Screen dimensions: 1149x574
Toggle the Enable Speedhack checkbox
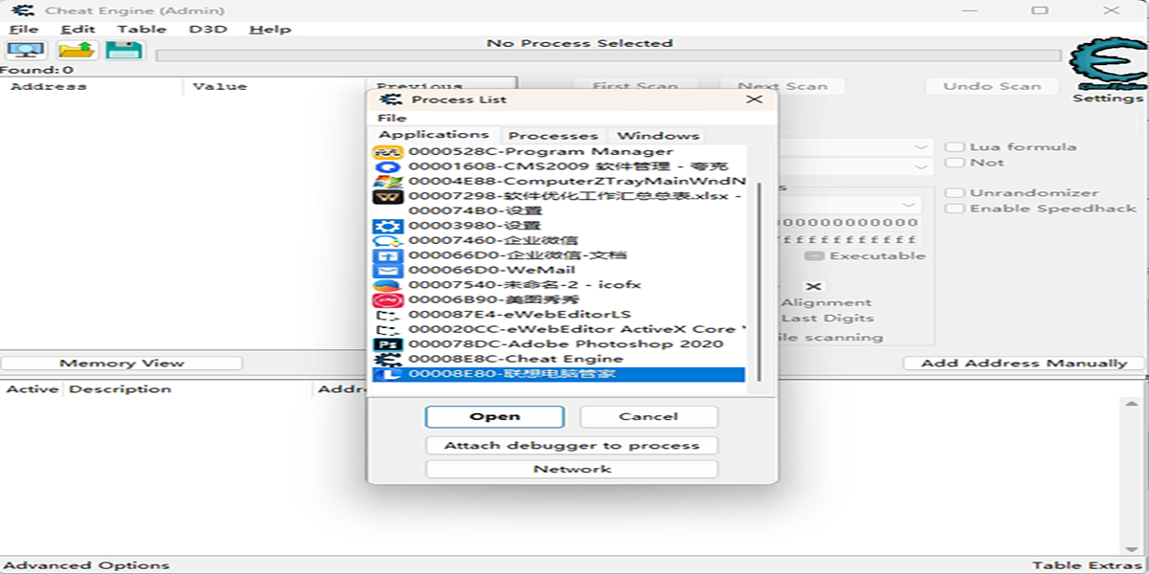955,209
